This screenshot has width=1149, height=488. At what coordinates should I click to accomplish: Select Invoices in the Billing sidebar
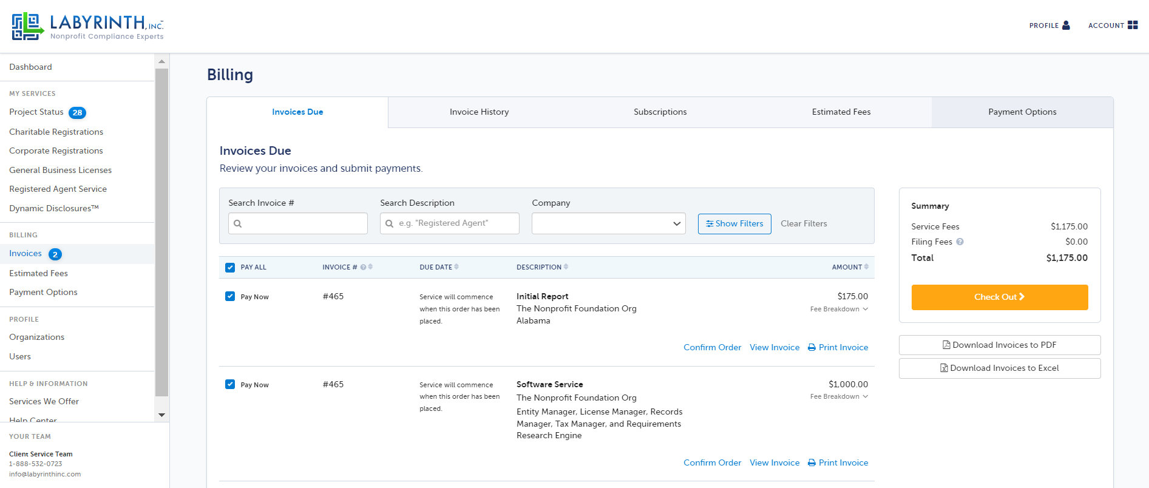[25, 254]
